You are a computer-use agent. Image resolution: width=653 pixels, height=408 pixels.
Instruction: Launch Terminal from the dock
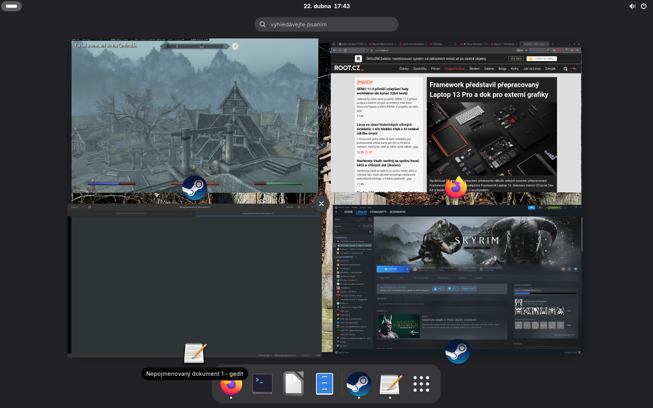[262, 384]
